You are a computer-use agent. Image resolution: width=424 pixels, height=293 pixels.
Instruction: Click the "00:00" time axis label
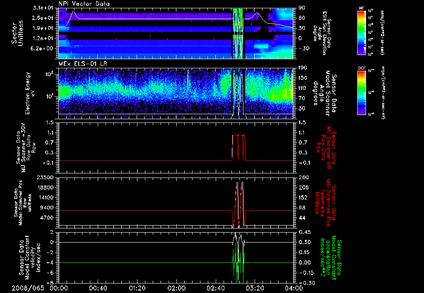point(59,288)
